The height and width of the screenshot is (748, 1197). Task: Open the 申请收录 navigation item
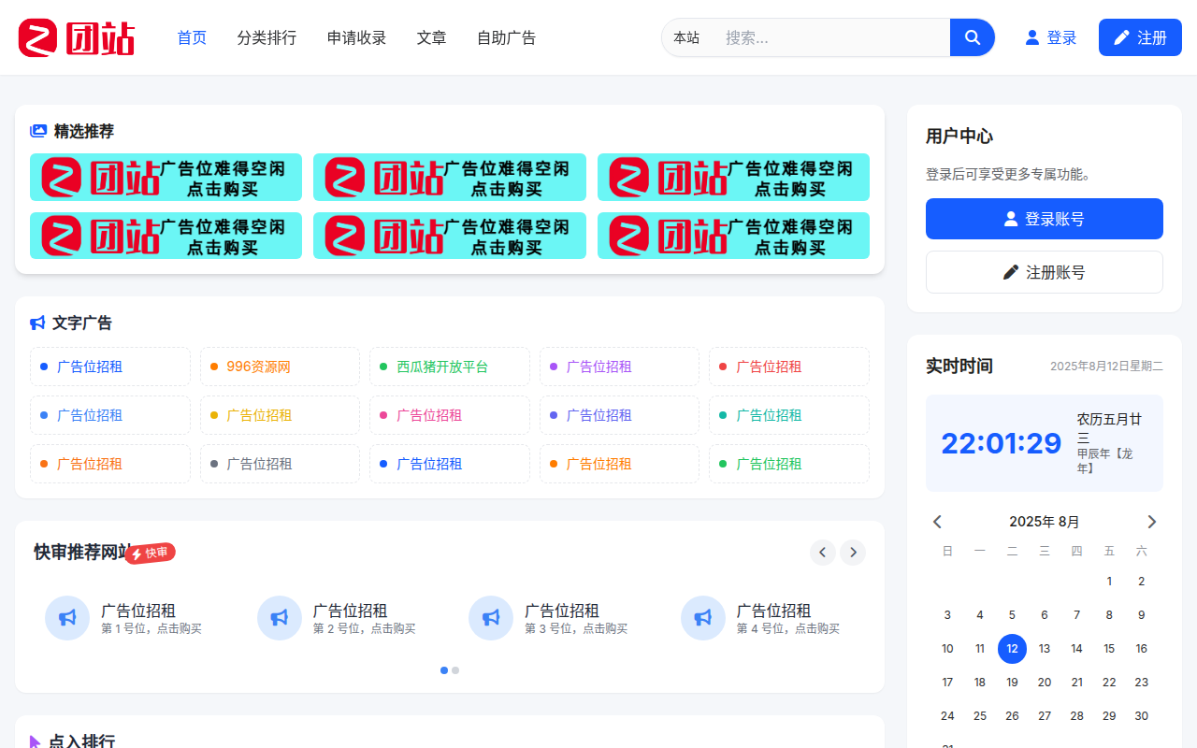pyautogui.click(x=356, y=37)
